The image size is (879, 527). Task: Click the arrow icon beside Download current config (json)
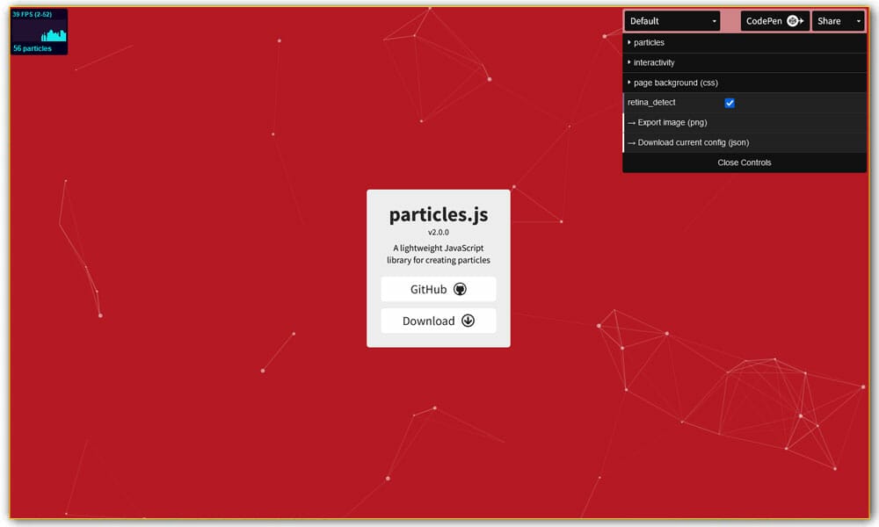pos(633,142)
